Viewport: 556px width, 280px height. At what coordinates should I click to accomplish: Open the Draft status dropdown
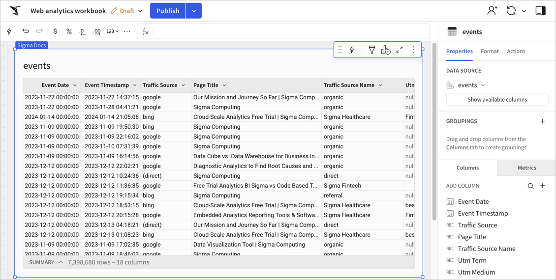coord(140,11)
